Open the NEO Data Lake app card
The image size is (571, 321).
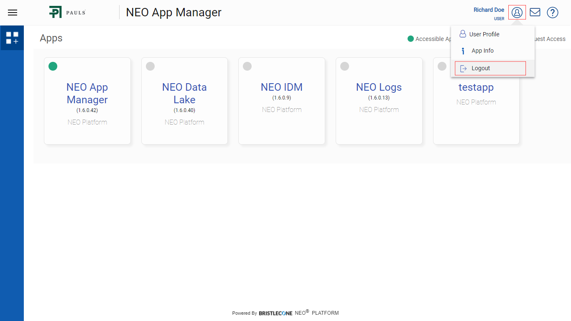(184, 101)
